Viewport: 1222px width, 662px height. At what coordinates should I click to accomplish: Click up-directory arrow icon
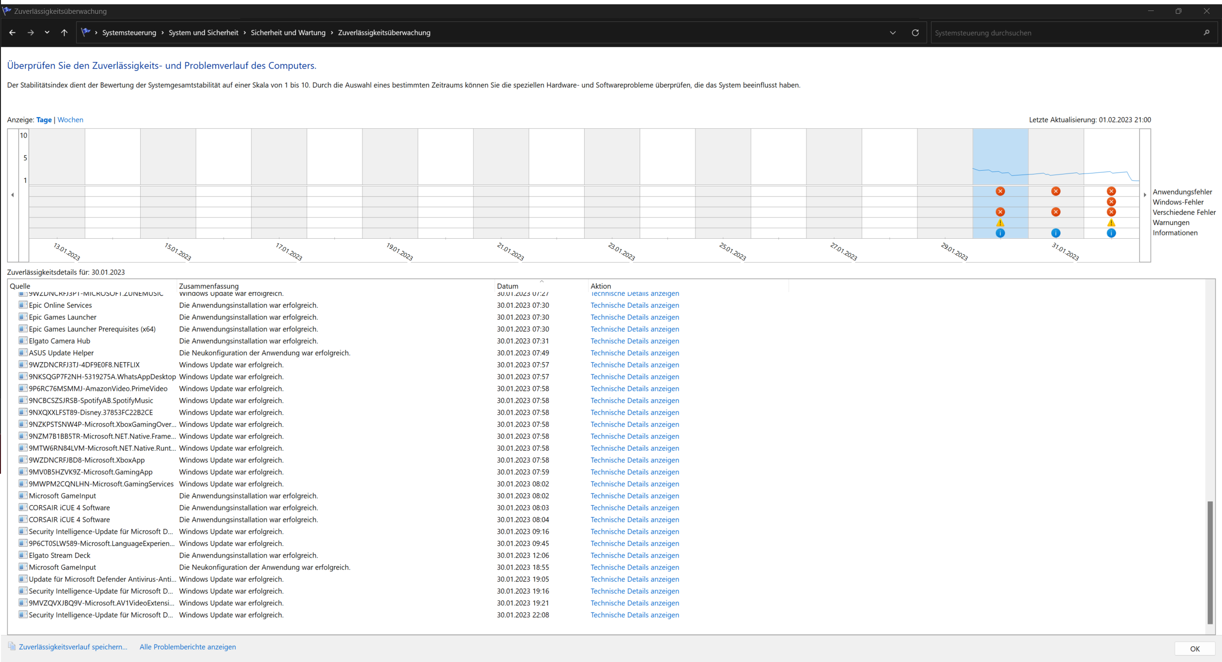(x=64, y=33)
